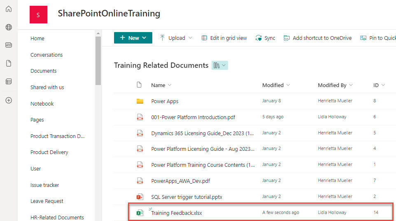This screenshot has height=221, width=396.
Task: Open Issue tracker navigation link
Action: pyautogui.click(x=45, y=185)
